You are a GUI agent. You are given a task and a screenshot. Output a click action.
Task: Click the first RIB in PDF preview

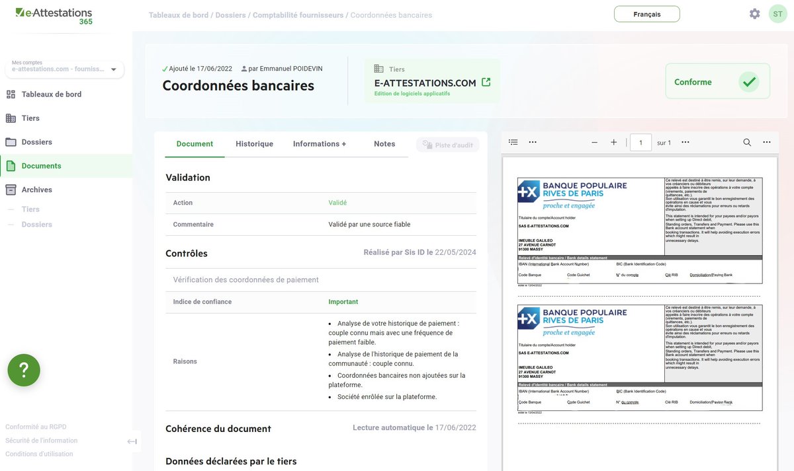(640, 231)
